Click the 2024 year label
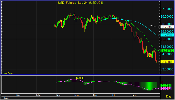 (x=6, y=98)
